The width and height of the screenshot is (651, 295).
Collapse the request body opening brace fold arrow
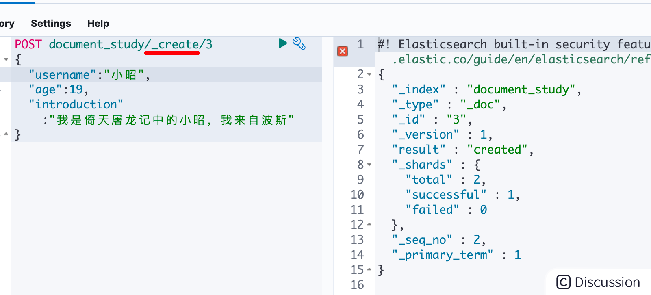point(6,59)
